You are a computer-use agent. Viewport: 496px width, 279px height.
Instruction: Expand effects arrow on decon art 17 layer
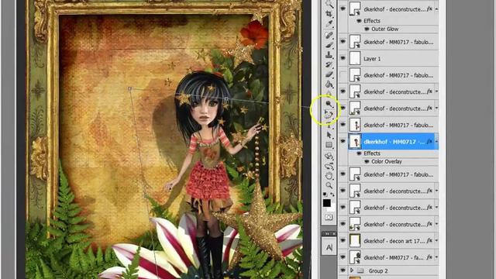(x=436, y=241)
